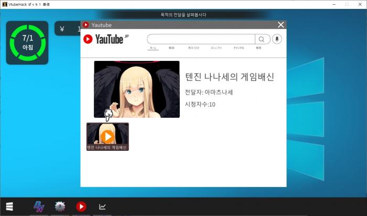Click the last navigation tab 概要
The height and width of the screenshot is (216, 367).
(258, 48)
